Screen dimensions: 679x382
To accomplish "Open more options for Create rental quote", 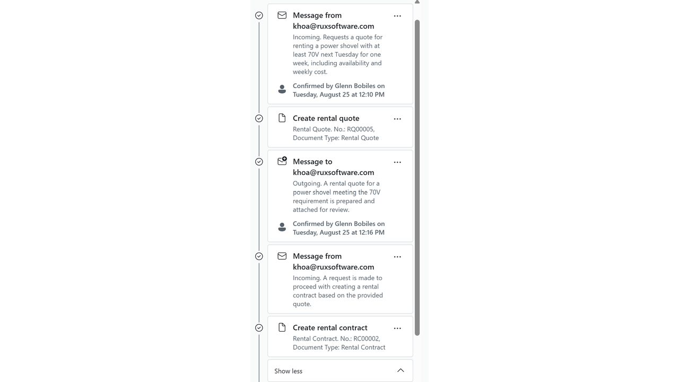I will [x=397, y=119].
